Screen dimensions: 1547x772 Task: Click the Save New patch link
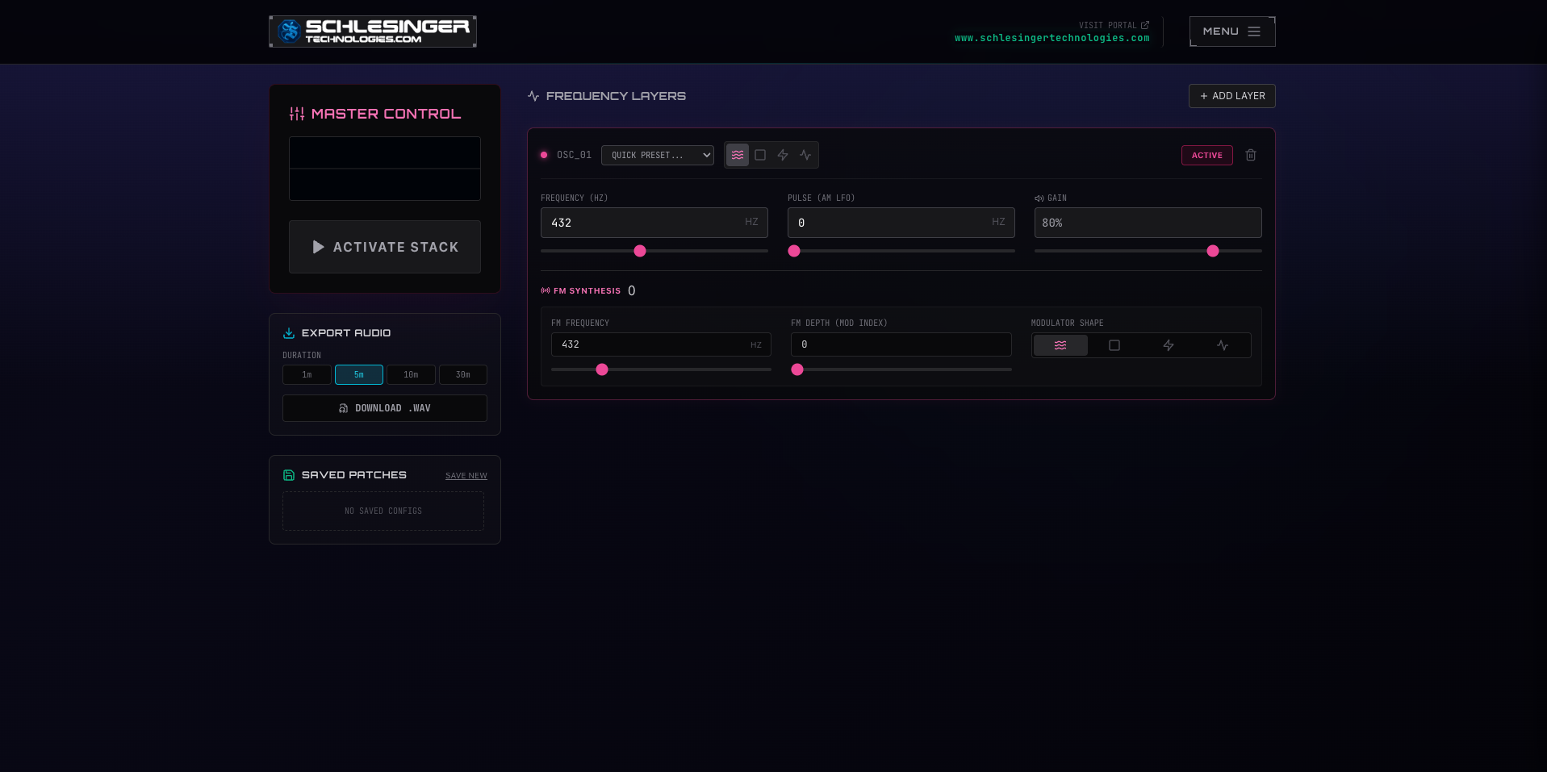[x=466, y=476]
